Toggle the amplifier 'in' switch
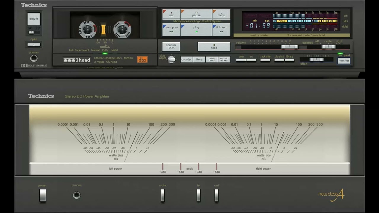Screen dimensions: 379x213 198,195
